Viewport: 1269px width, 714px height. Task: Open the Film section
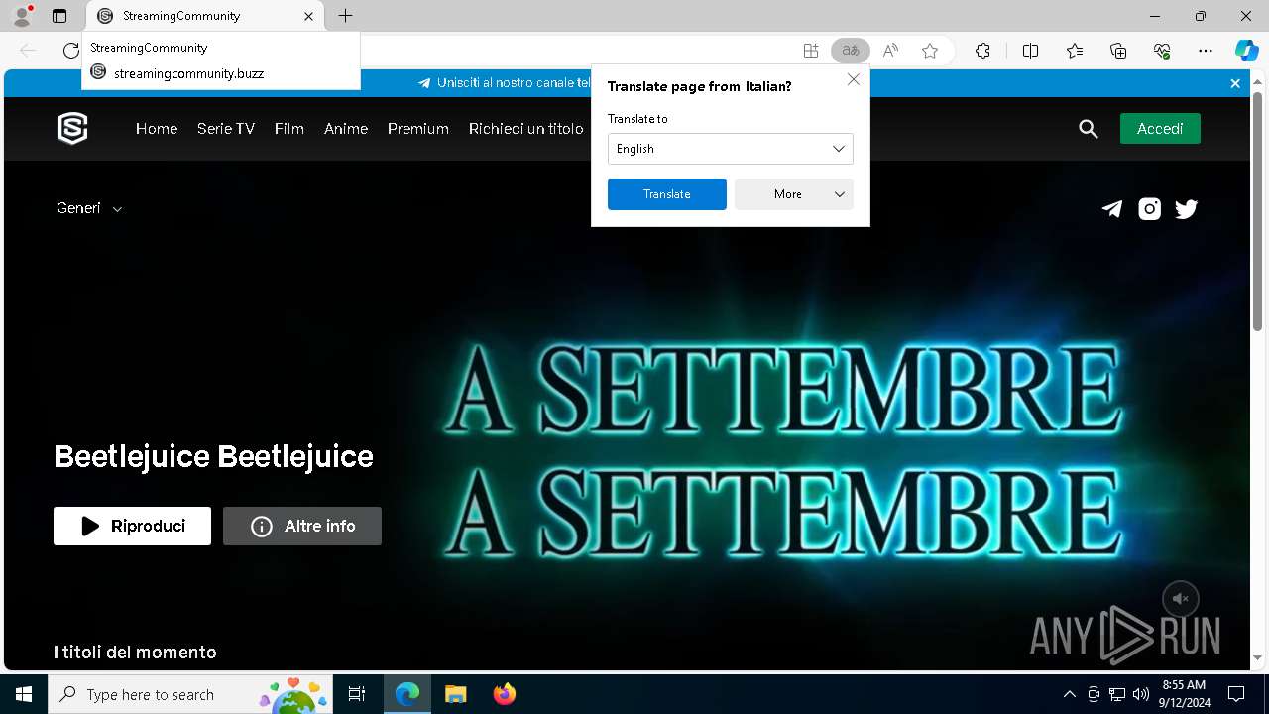pyautogui.click(x=289, y=129)
